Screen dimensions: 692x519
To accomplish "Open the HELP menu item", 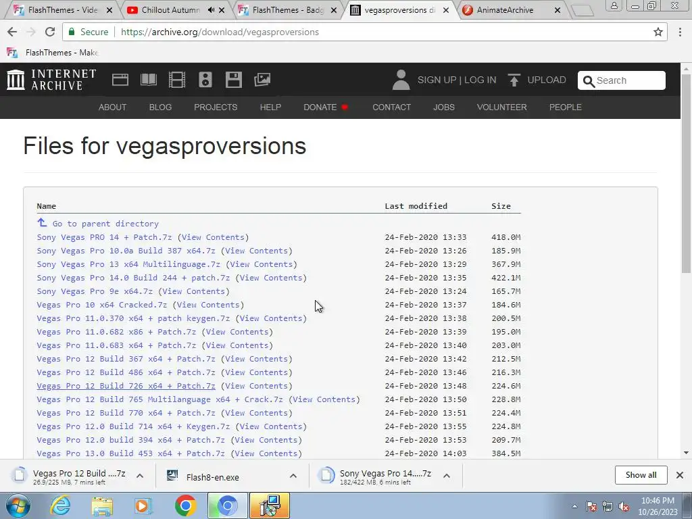I will tap(270, 107).
